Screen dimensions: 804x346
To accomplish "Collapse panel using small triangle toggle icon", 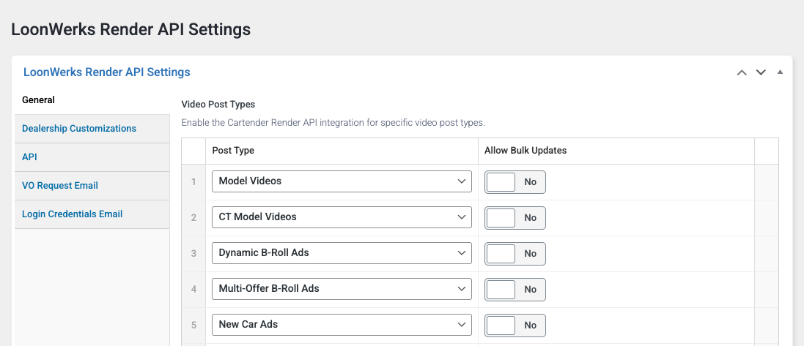I will [780, 72].
